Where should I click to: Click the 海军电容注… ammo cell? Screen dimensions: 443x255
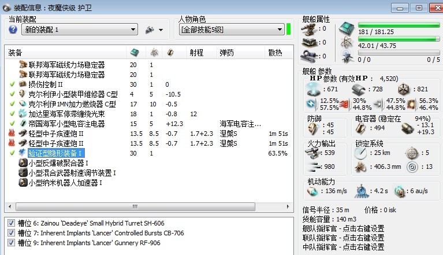click(240, 124)
